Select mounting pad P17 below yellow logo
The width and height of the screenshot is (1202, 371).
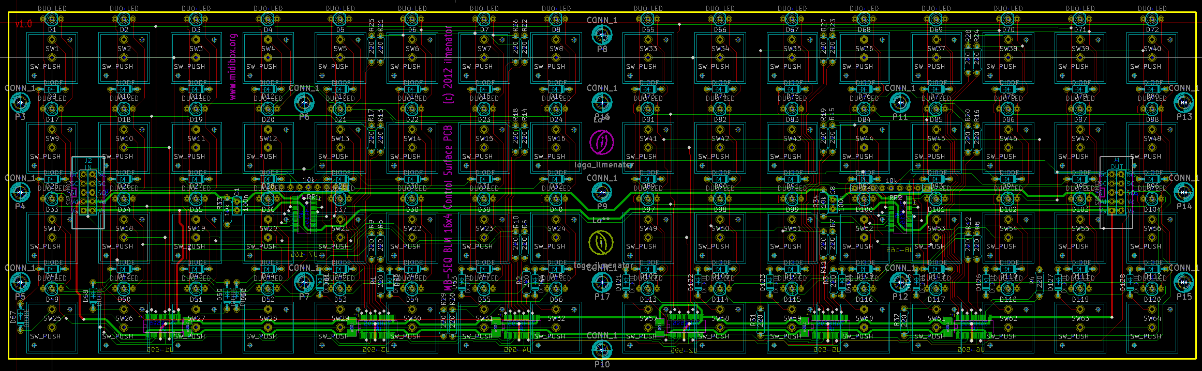pyautogui.click(x=602, y=282)
